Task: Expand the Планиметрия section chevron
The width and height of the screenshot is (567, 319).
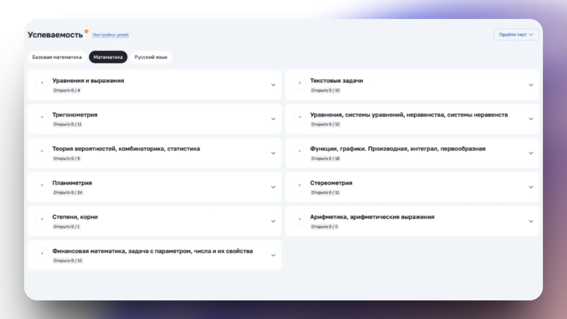Action: point(273,187)
